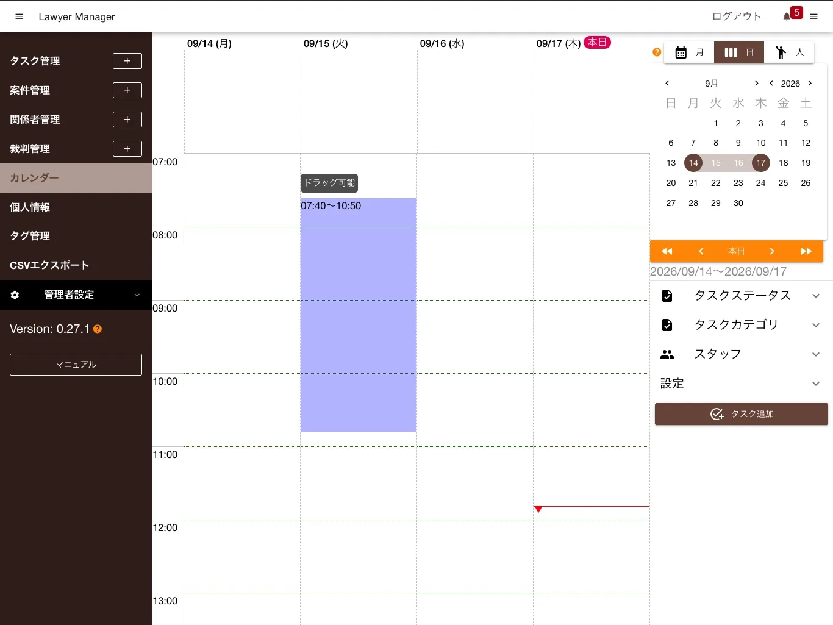Add a new task with タスク管理 plus
Image resolution: width=833 pixels, height=625 pixels.
pos(127,61)
